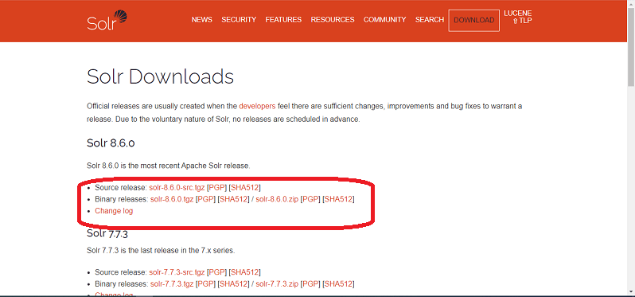
Task: Download solr-8.6.0-src.tgz source release
Action: pyautogui.click(x=177, y=188)
